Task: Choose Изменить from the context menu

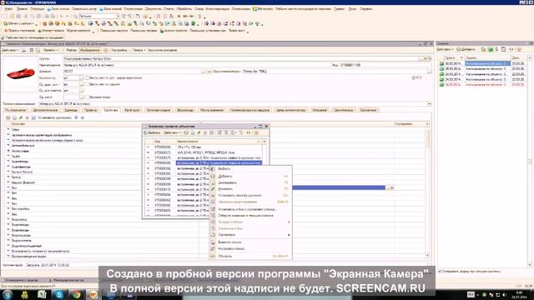Action: [250, 189]
